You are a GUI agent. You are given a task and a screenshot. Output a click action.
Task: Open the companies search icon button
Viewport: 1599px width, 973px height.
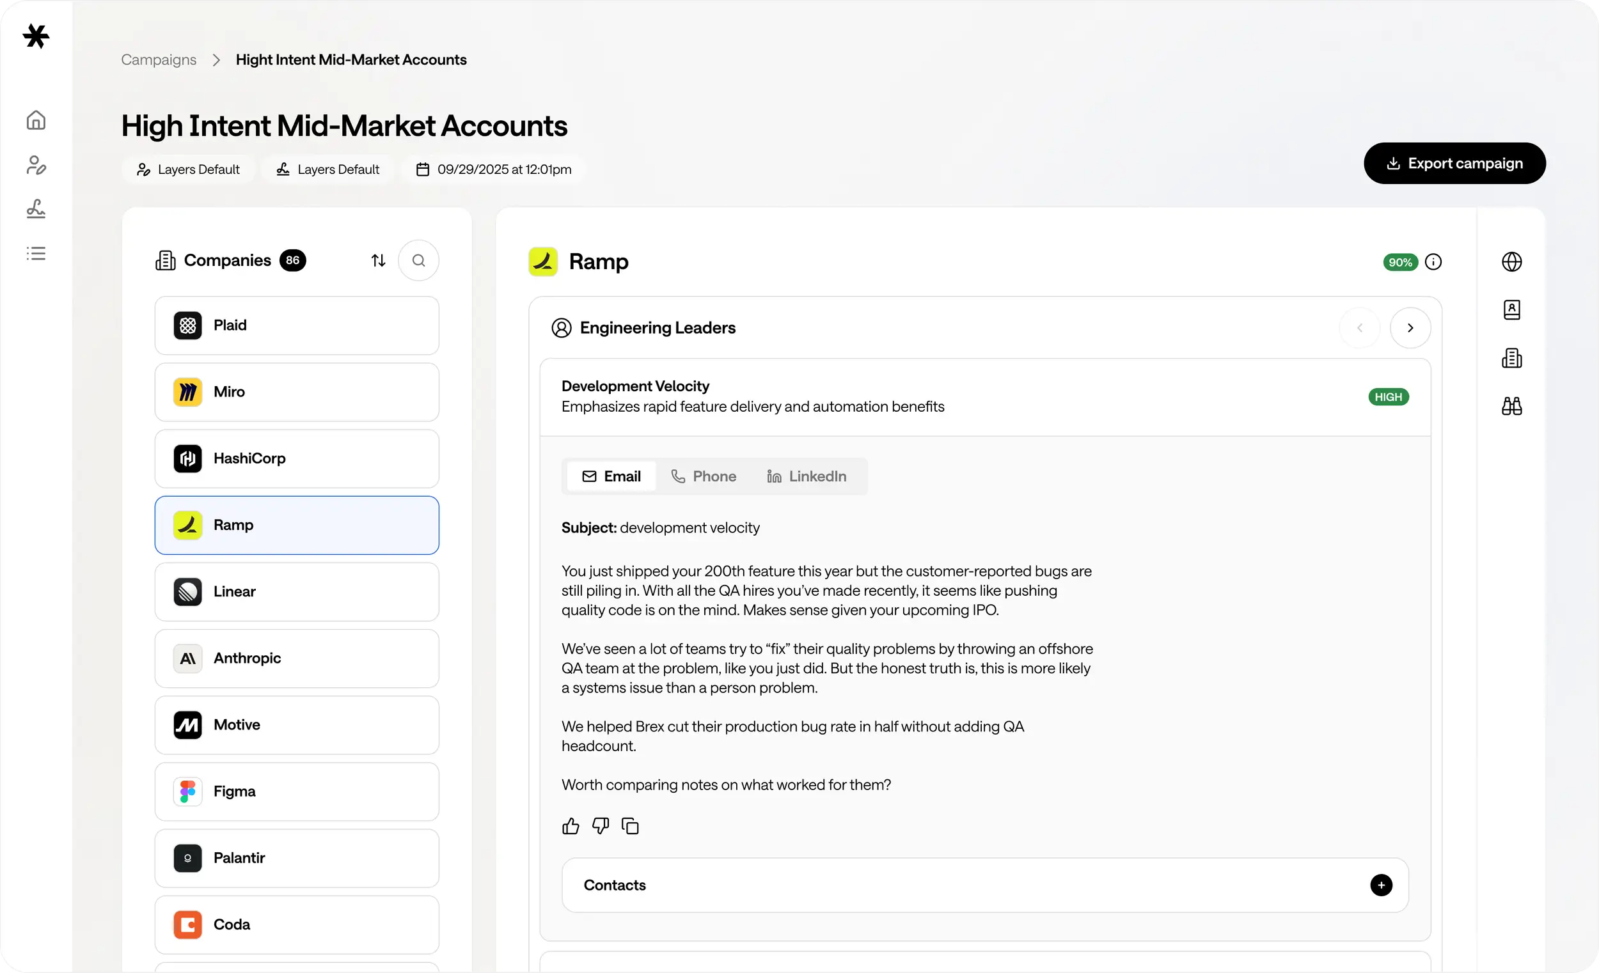tap(418, 260)
